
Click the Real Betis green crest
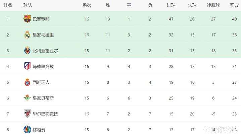(27, 98)
